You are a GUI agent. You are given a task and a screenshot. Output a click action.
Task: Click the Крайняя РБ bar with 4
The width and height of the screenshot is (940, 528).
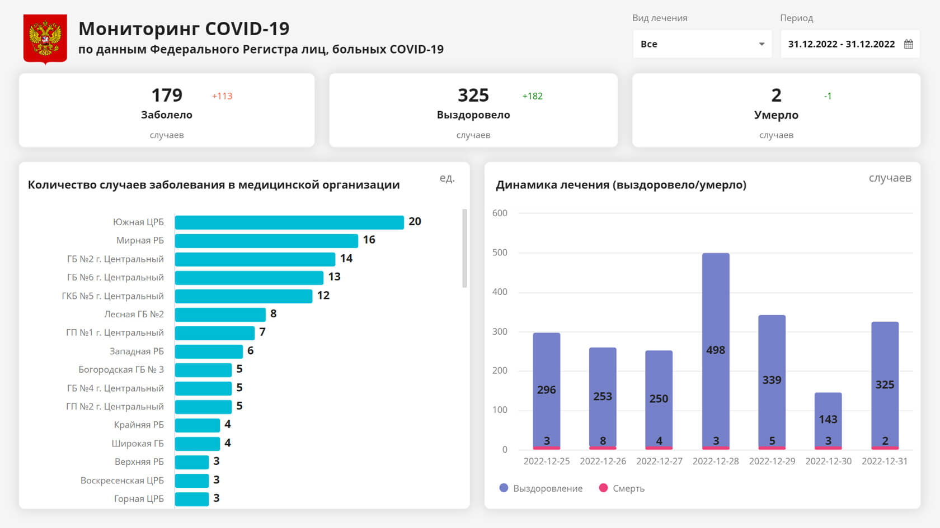point(198,425)
